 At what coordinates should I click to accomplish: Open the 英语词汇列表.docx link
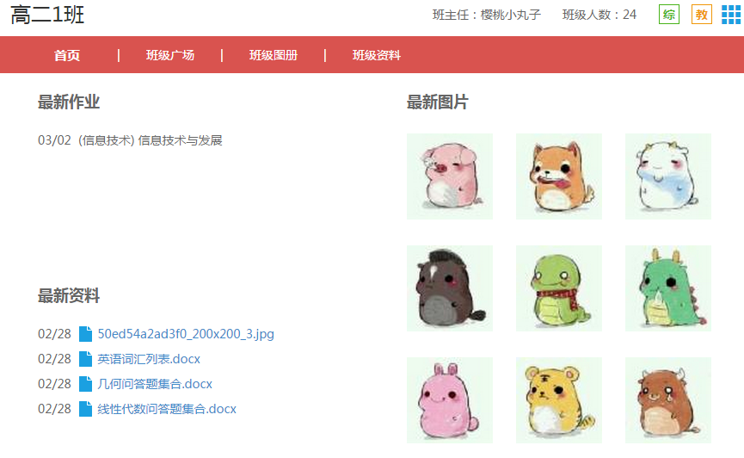tap(149, 359)
